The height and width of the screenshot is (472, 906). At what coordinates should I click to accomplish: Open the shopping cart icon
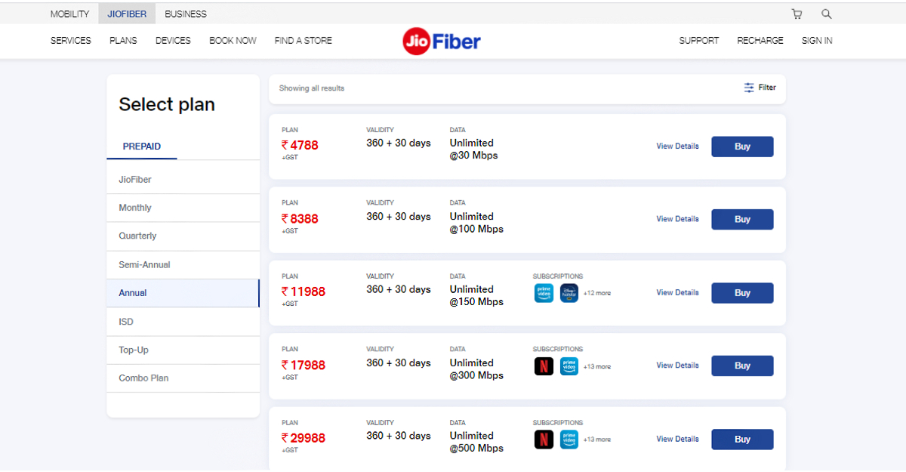(797, 14)
